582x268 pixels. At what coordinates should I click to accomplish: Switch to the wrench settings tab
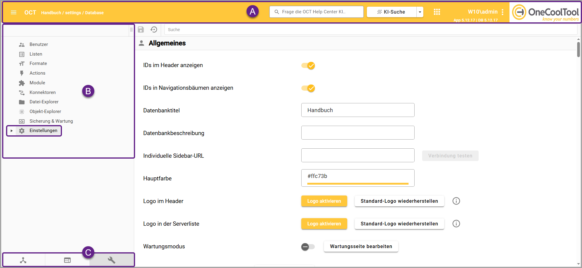pyautogui.click(x=112, y=260)
